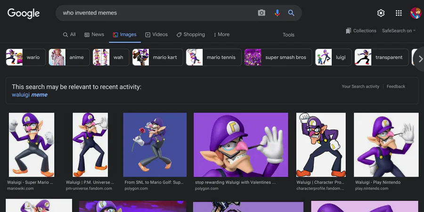
Task: Filter by the mario kart chip
Action: click(158, 57)
